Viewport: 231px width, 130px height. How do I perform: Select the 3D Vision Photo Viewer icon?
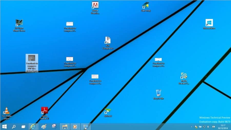point(19,25)
